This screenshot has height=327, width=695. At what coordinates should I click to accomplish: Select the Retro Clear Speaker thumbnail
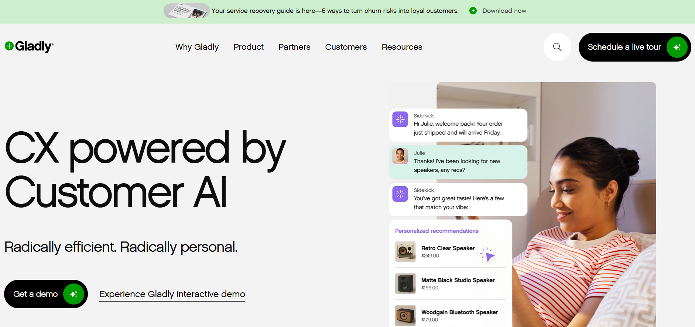[405, 251]
